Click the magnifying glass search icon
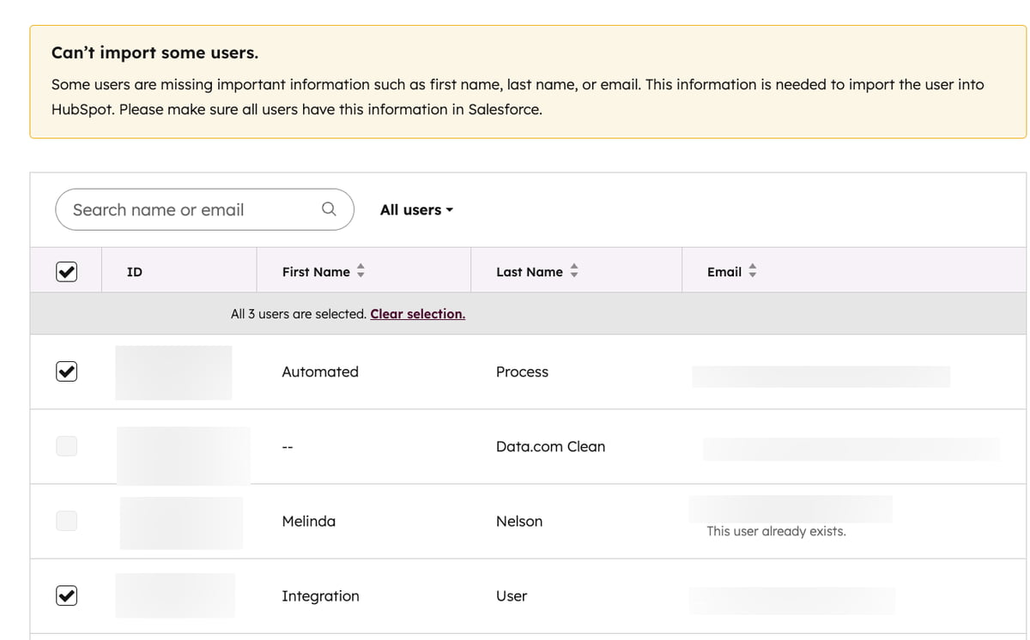 (329, 208)
